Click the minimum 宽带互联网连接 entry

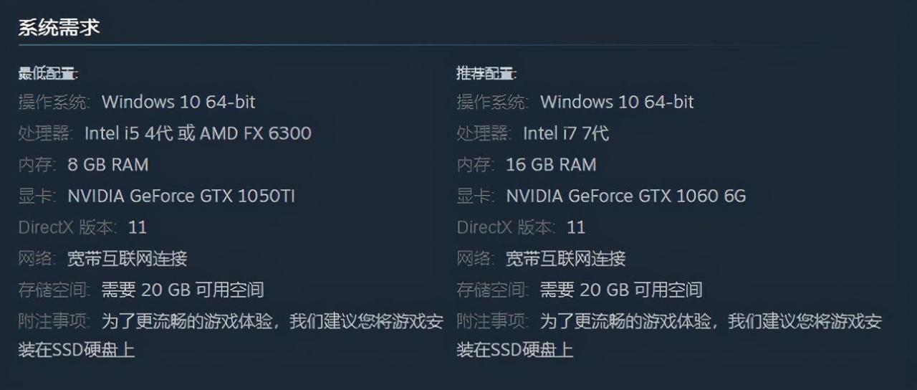[x=128, y=259]
